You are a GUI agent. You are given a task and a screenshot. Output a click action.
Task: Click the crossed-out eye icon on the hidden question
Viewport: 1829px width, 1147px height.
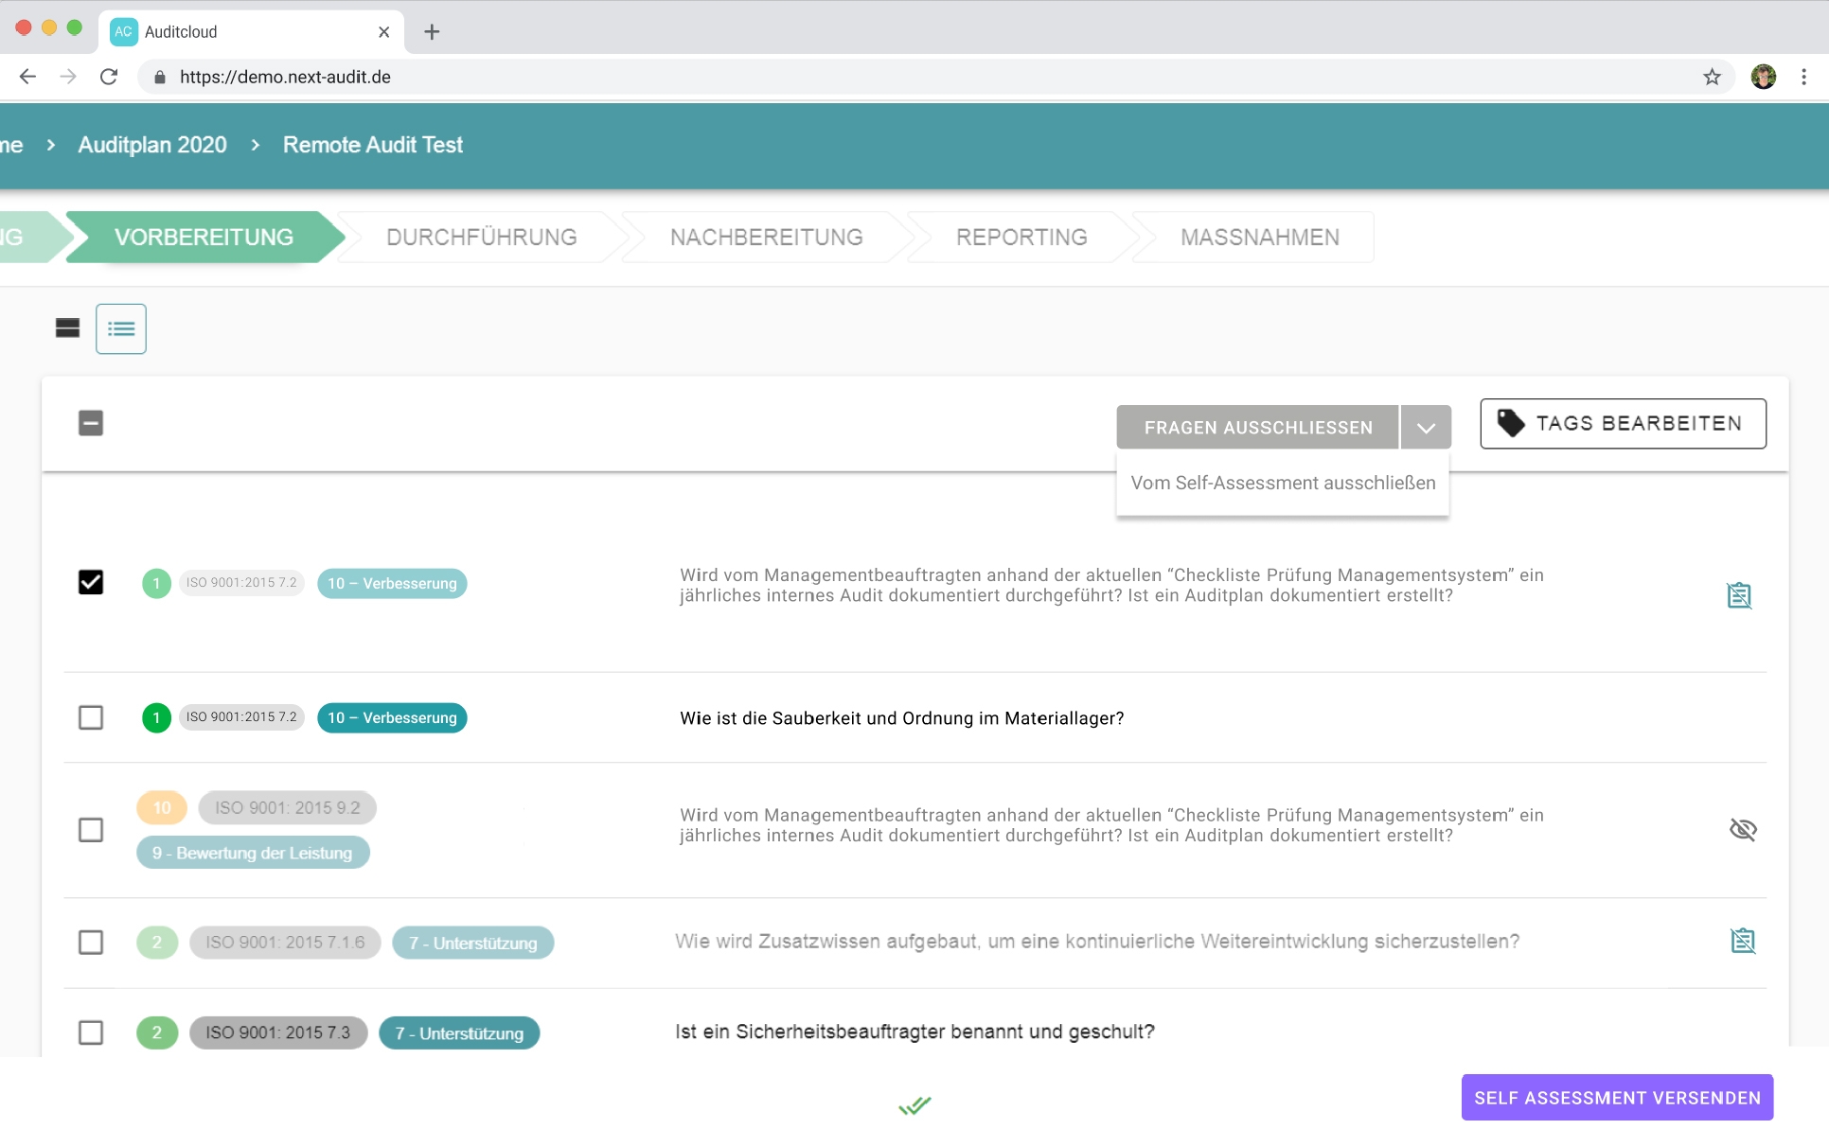pos(1745,830)
